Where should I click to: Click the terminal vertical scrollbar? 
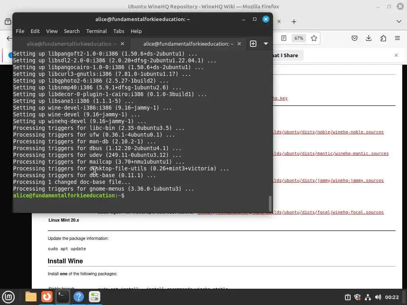tap(270, 204)
